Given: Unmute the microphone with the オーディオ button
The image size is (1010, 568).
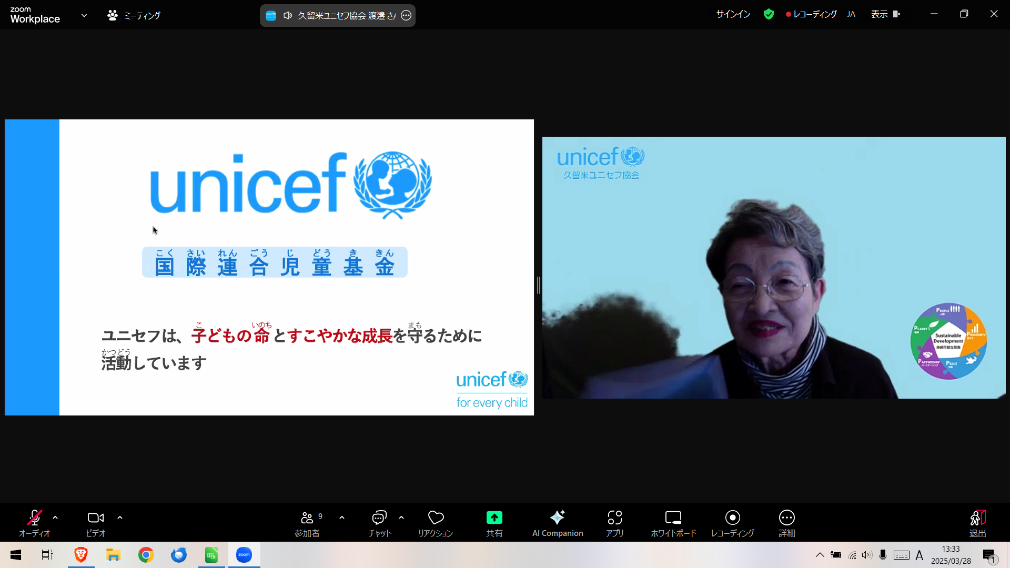Looking at the screenshot, I should (34, 523).
